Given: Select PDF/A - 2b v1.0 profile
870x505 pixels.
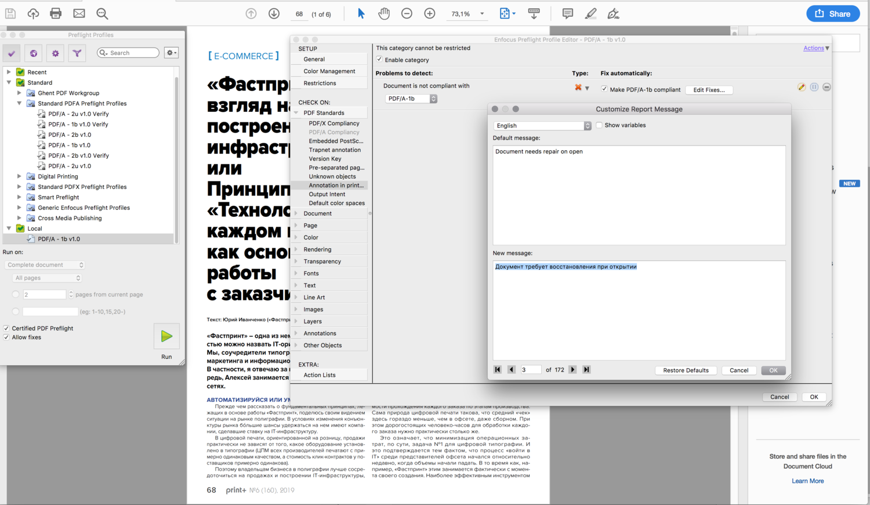Looking at the screenshot, I should [70, 135].
